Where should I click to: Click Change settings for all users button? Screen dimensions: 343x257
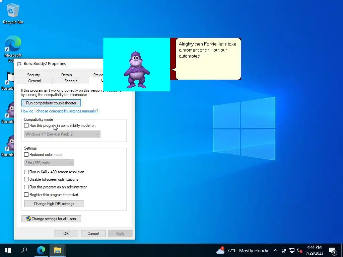[x=51, y=219]
